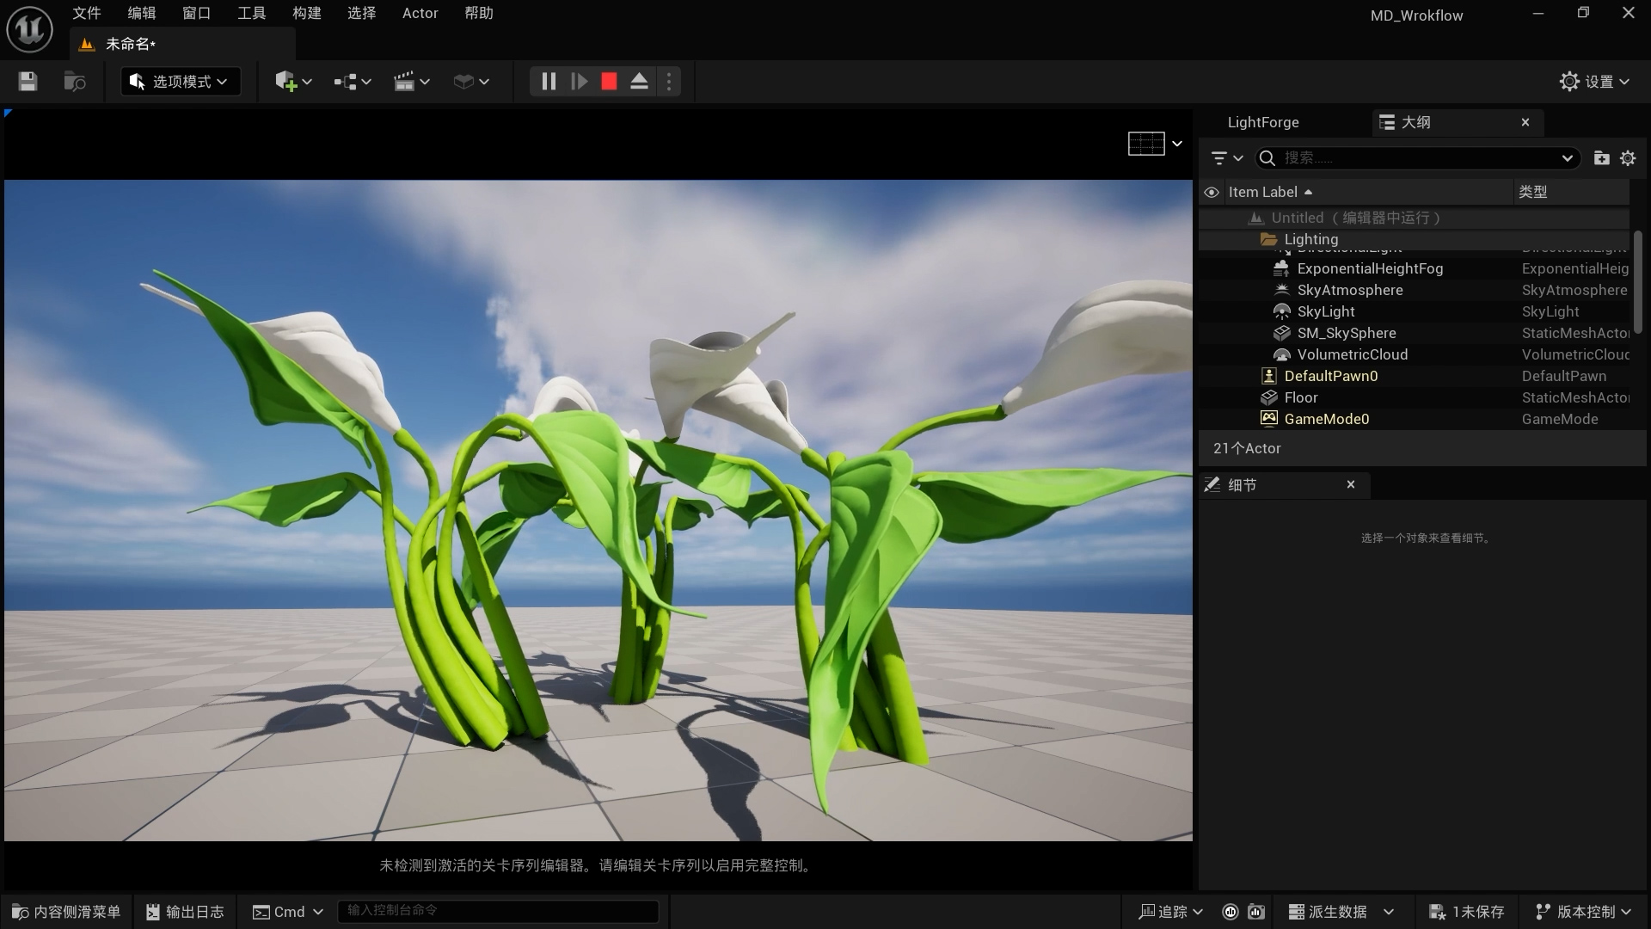Switch to the LightForge tab

coord(1262,122)
